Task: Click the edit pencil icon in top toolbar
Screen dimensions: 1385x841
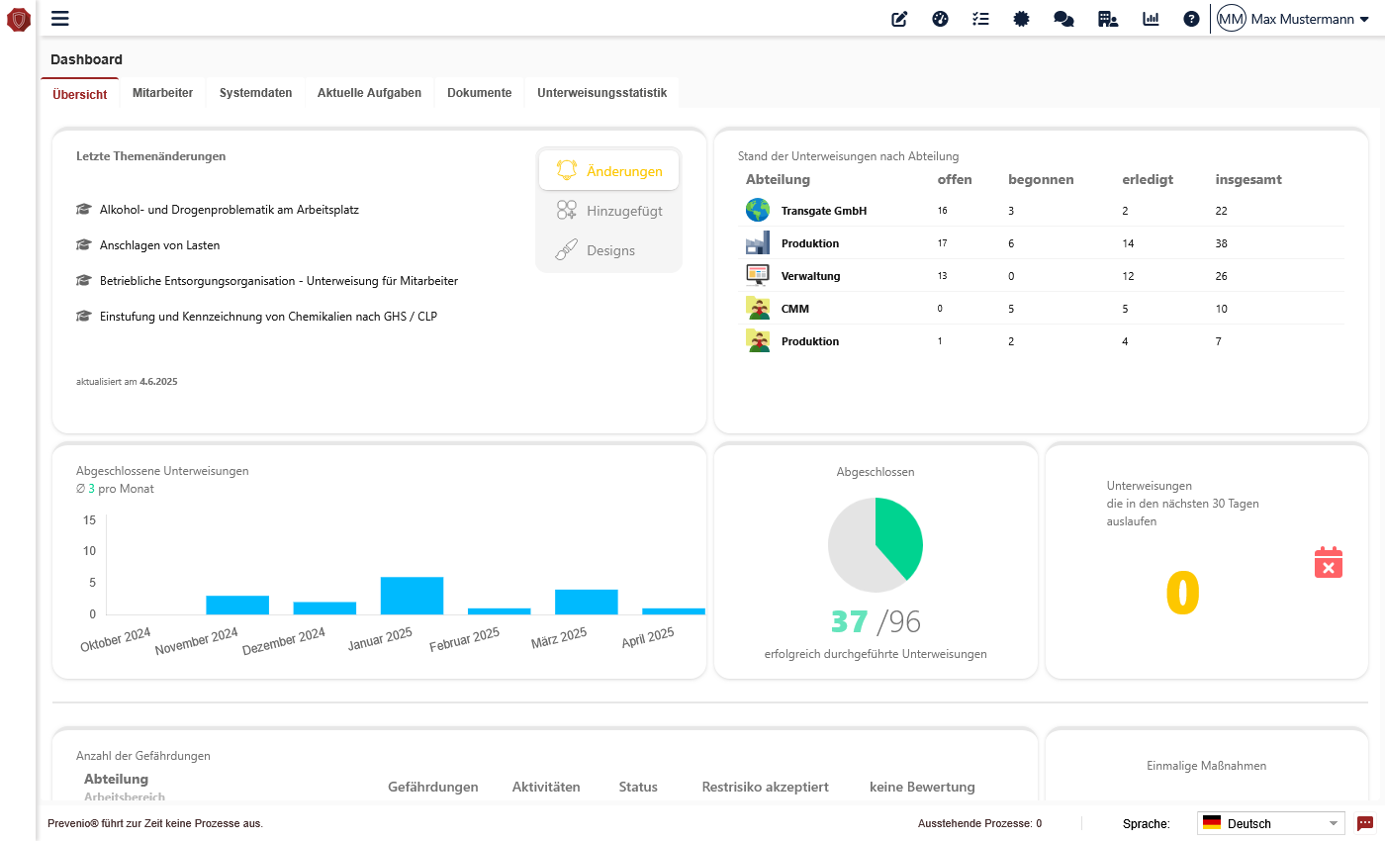Action: point(899,19)
